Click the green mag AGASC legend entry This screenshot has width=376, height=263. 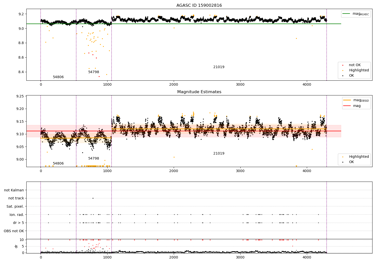point(356,14)
